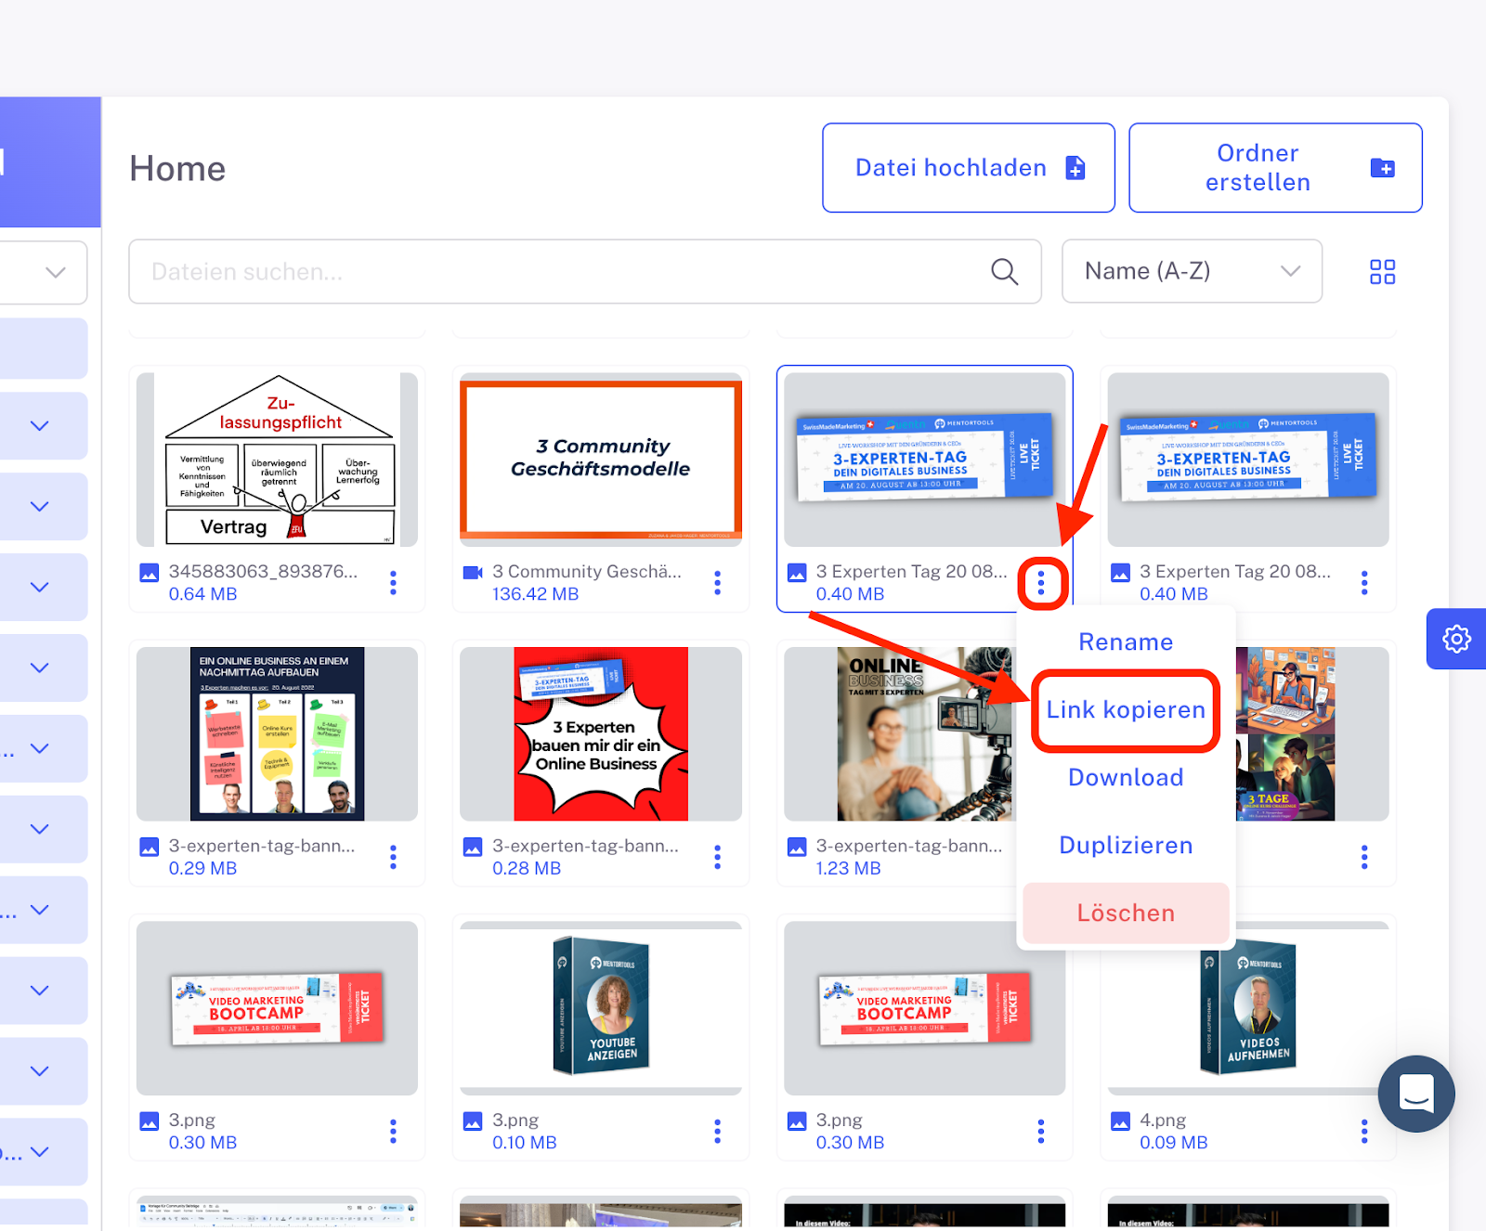Viewport: 1486px width, 1231px height.
Task: Click the magnifier icon in the search field
Action: (1004, 271)
